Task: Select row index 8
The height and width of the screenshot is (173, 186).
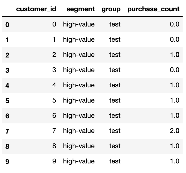Action: coord(7,147)
